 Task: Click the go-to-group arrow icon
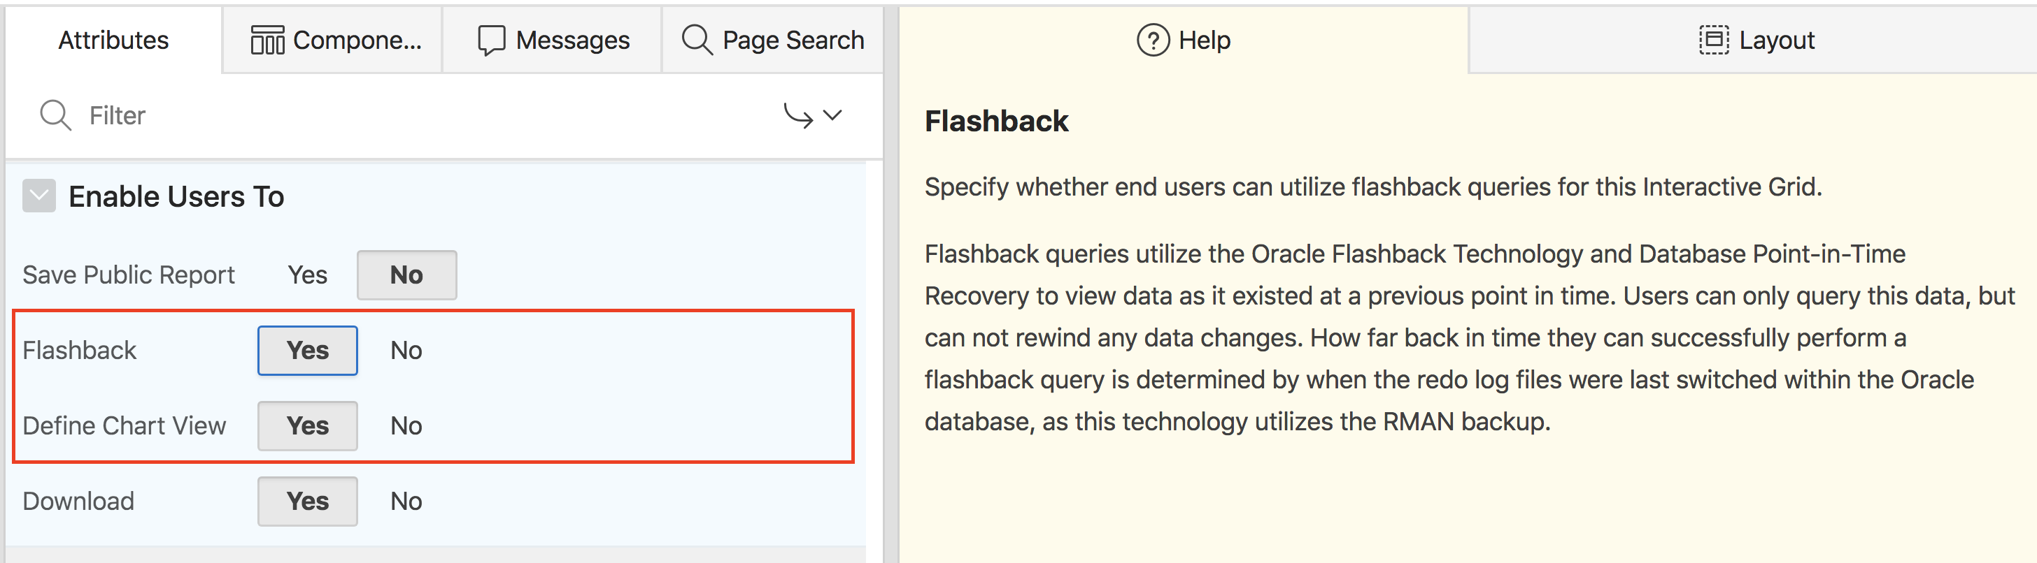point(798,115)
